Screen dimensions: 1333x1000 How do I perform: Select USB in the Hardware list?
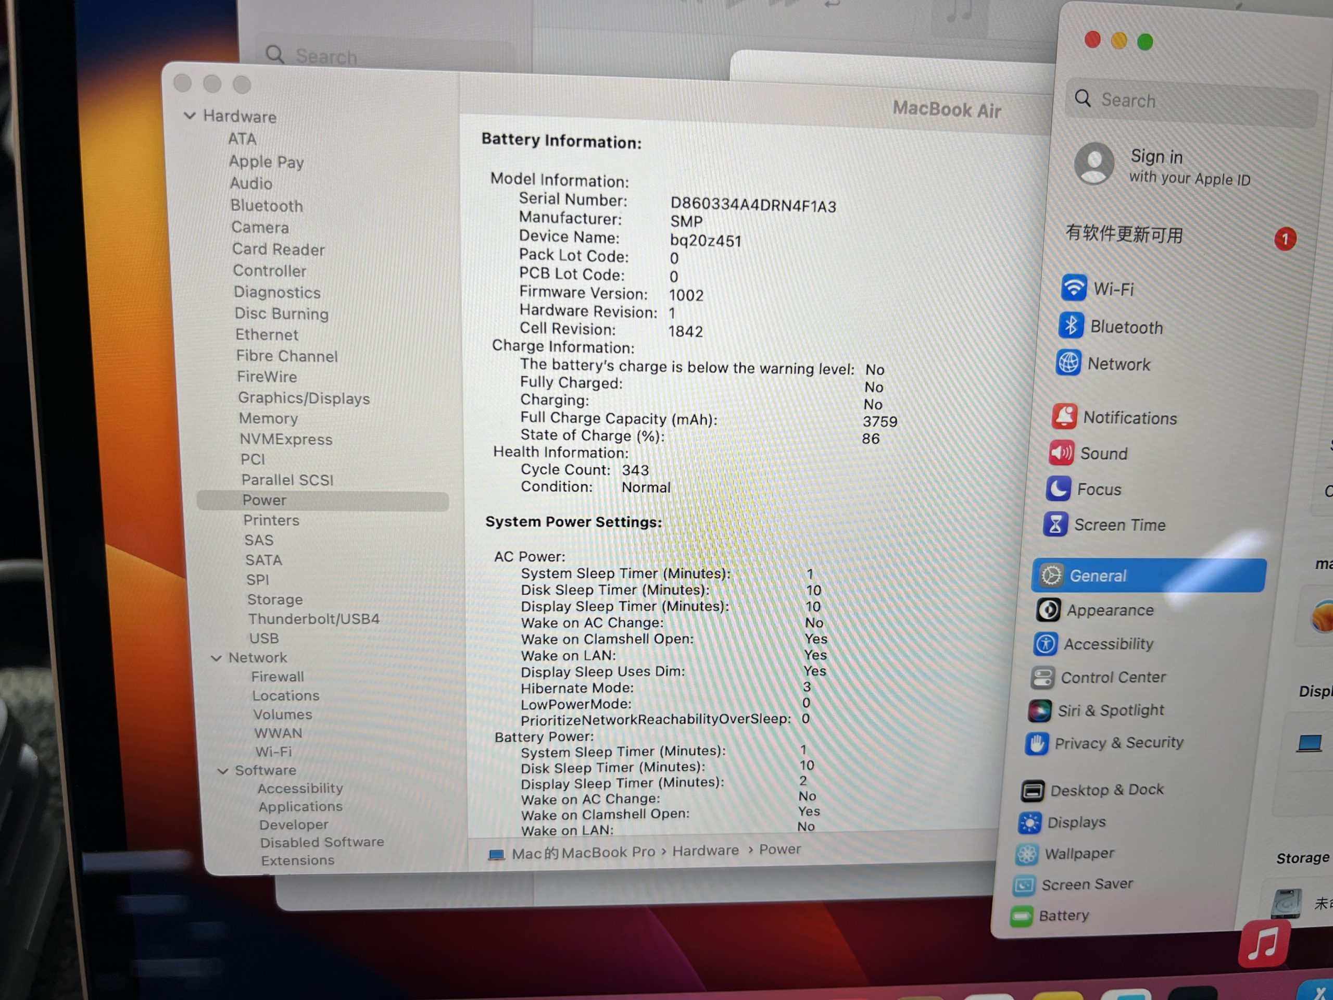pos(264,639)
